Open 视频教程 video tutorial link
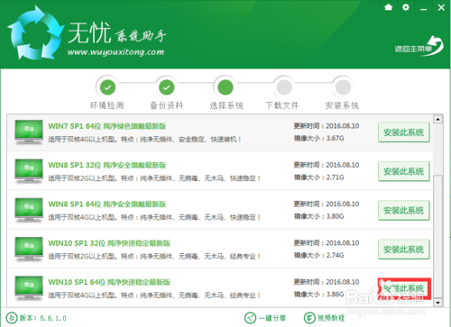This screenshot has height=327, width=451. (331, 318)
